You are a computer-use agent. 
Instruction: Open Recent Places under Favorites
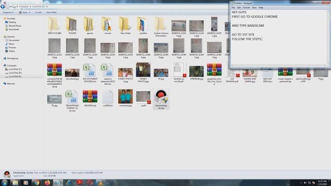click(x=15, y=26)
